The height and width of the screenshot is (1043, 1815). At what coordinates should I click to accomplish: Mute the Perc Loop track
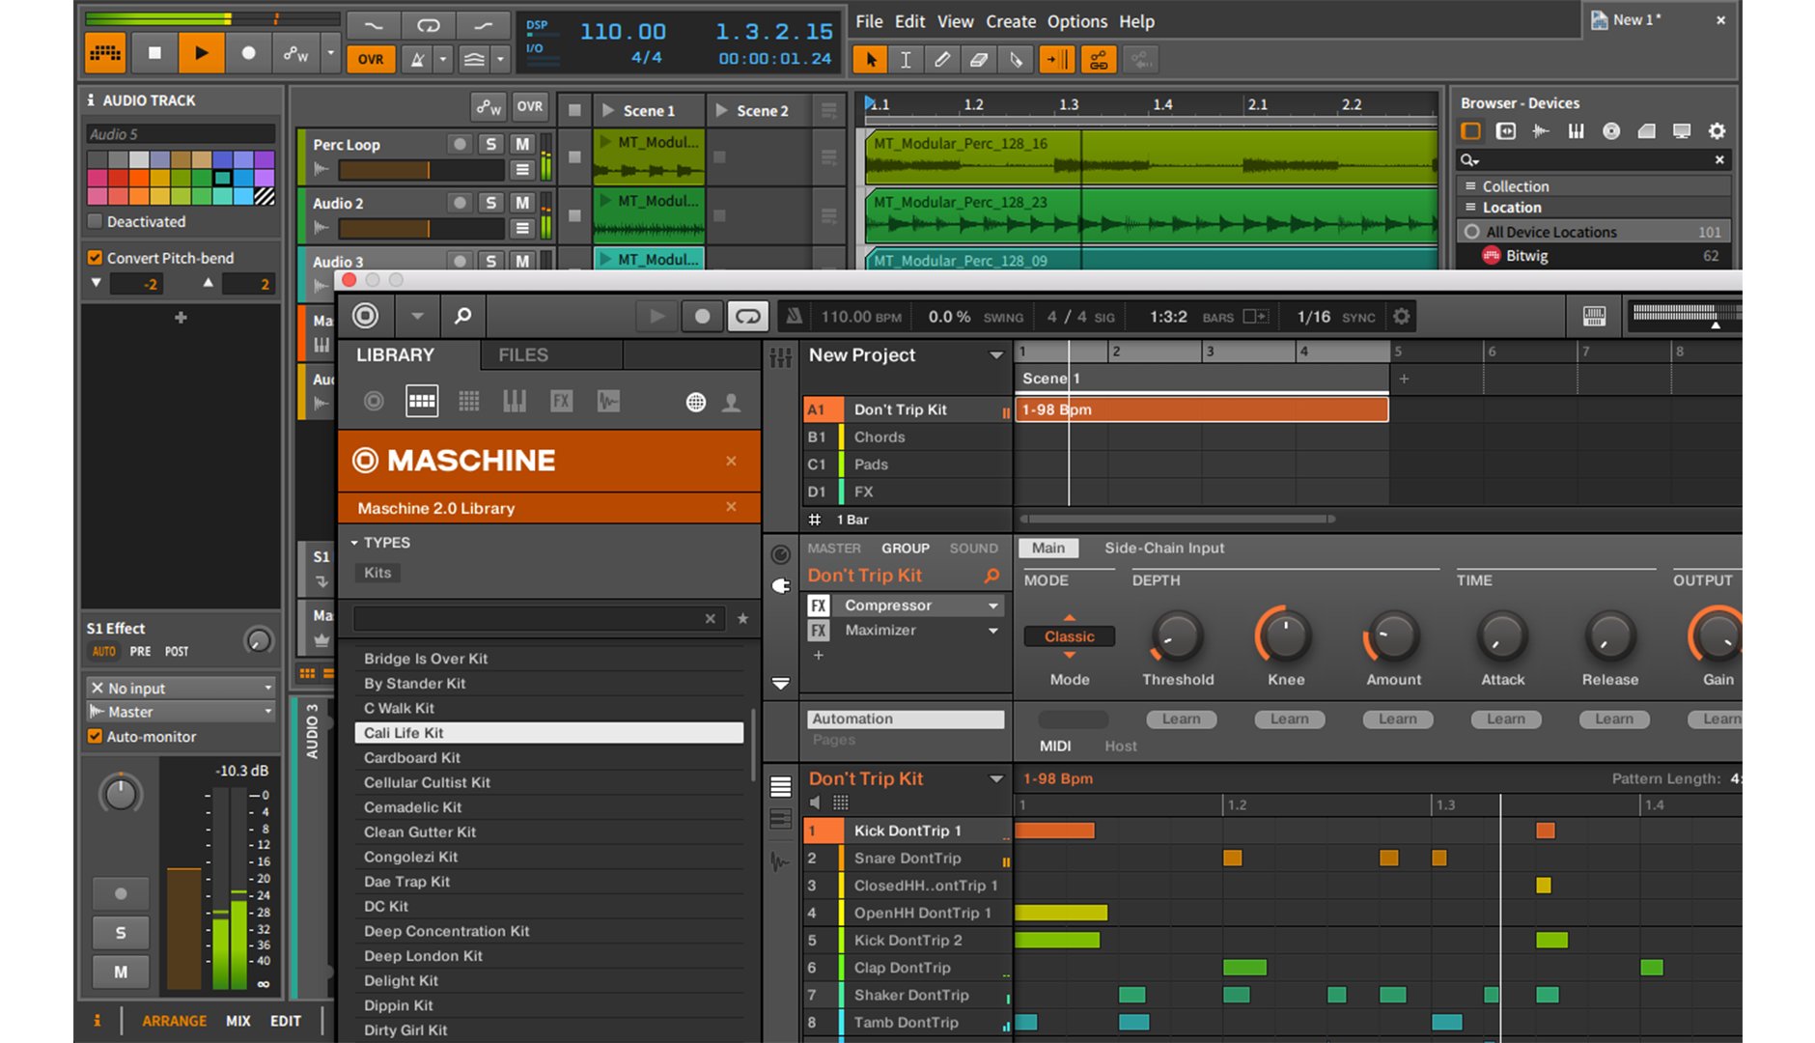point(522,144)
